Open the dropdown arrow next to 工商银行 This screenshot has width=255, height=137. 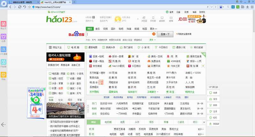click(x=157, y=92)
